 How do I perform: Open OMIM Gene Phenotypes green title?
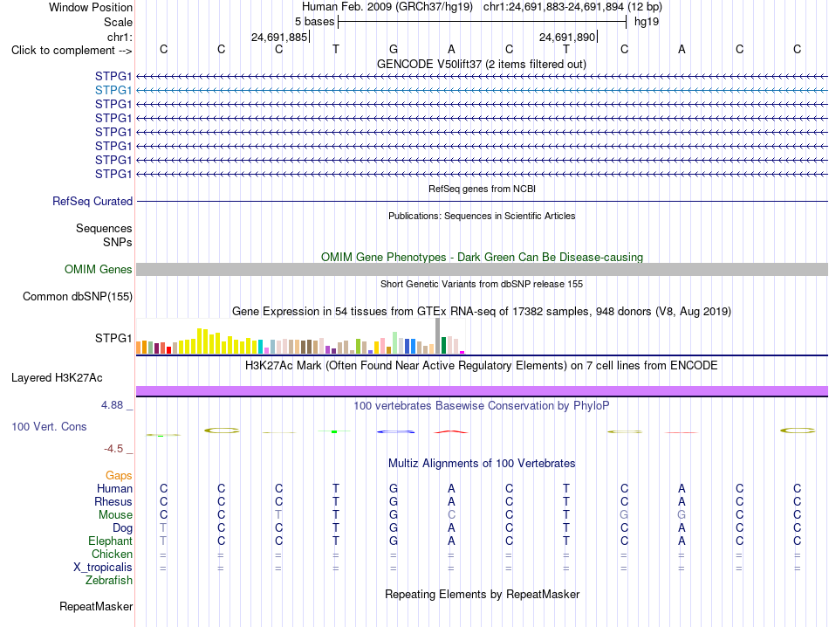[x=483, y=257]
